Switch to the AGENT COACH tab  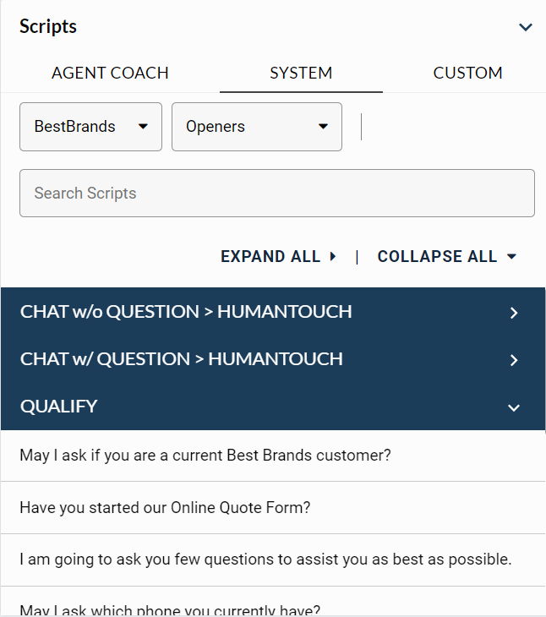pyautogui.click(x=110, y=73)
